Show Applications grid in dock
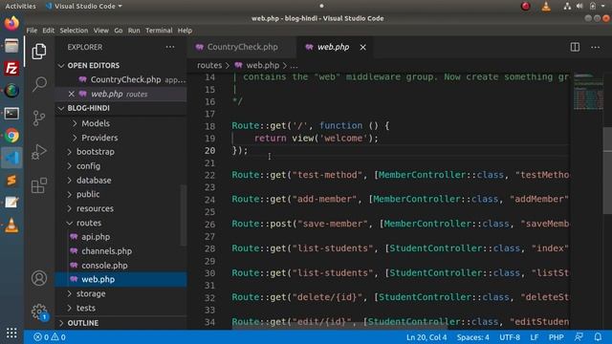This screenshot has height=344, width=612. pos(11,333)
